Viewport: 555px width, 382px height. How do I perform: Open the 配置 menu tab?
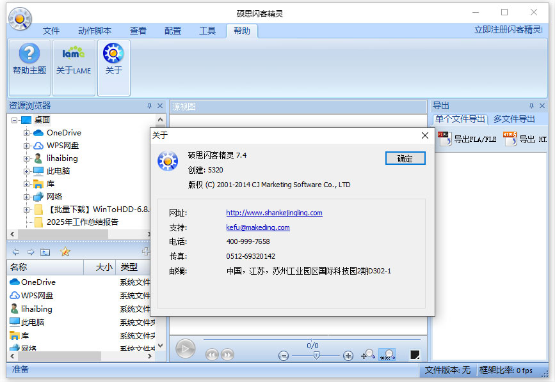[173, 31]
